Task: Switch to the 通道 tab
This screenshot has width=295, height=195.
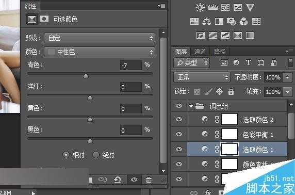Action: pos(200,52)
